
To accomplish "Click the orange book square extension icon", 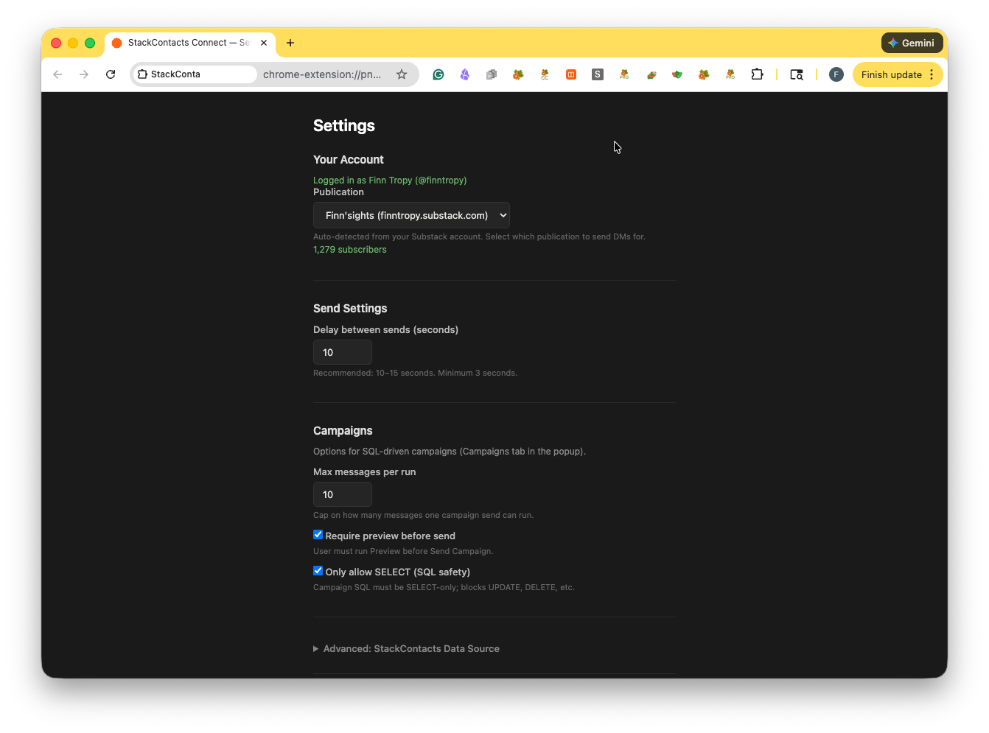I will [571, 74].
